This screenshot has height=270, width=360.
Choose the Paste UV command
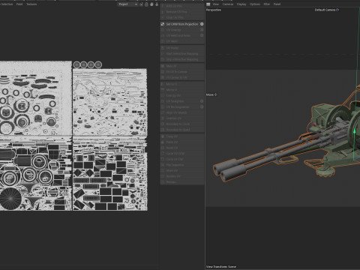(x=182, y=142)
